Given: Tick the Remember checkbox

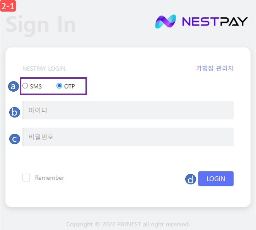Looking at the screenshot, I should [26, 177].
